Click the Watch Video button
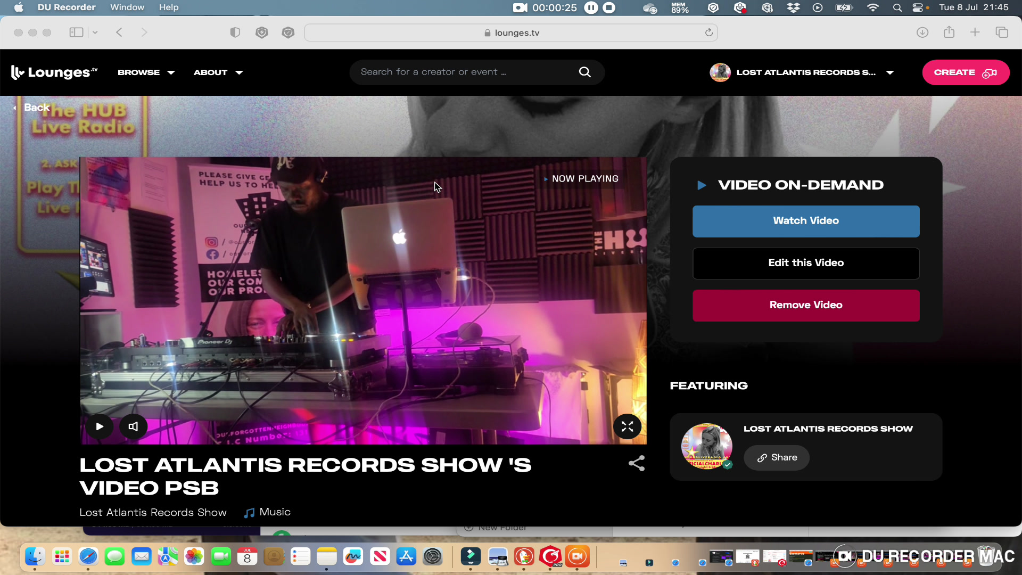The image size is (1022, 575). [806, 221]
